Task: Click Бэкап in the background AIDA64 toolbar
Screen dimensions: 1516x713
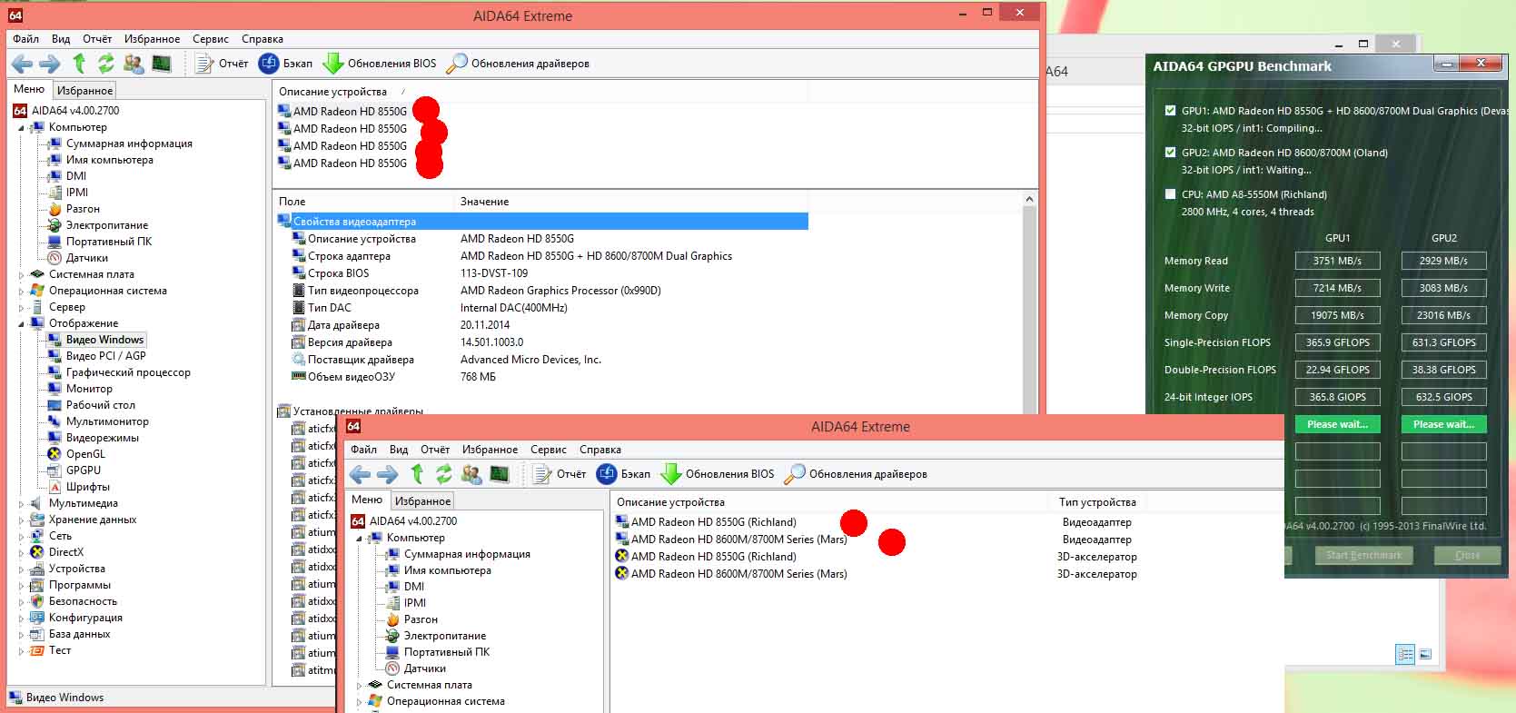Action: [285, 64]
